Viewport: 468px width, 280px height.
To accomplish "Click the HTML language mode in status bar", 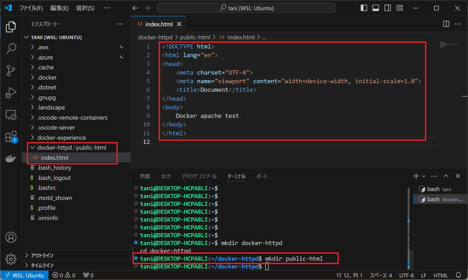I will (440, 275).
